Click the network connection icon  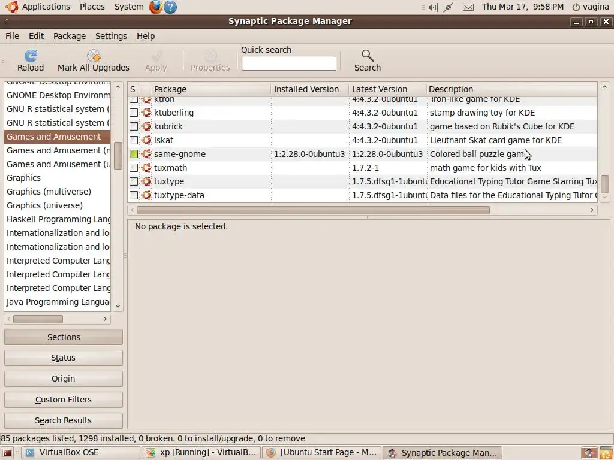(449, 7)
